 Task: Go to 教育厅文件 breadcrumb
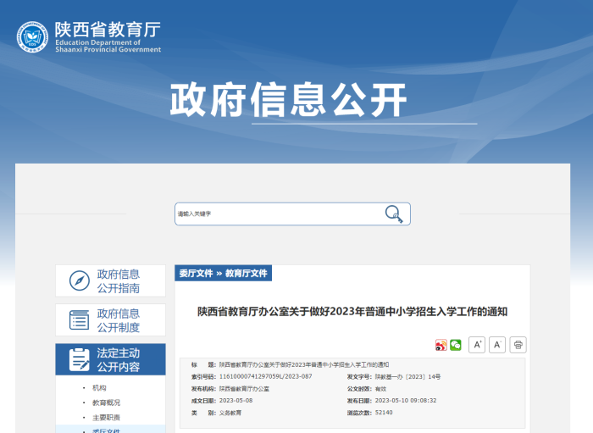246,274
